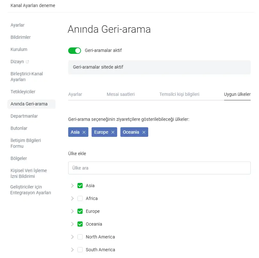Viewport: 259px width, 258px height.
Task: Open the Temsilci kişi bilgileri tab
Action: point(179,94)
